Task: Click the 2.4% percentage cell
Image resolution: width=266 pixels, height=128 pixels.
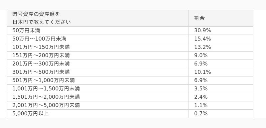Action: 221,97
